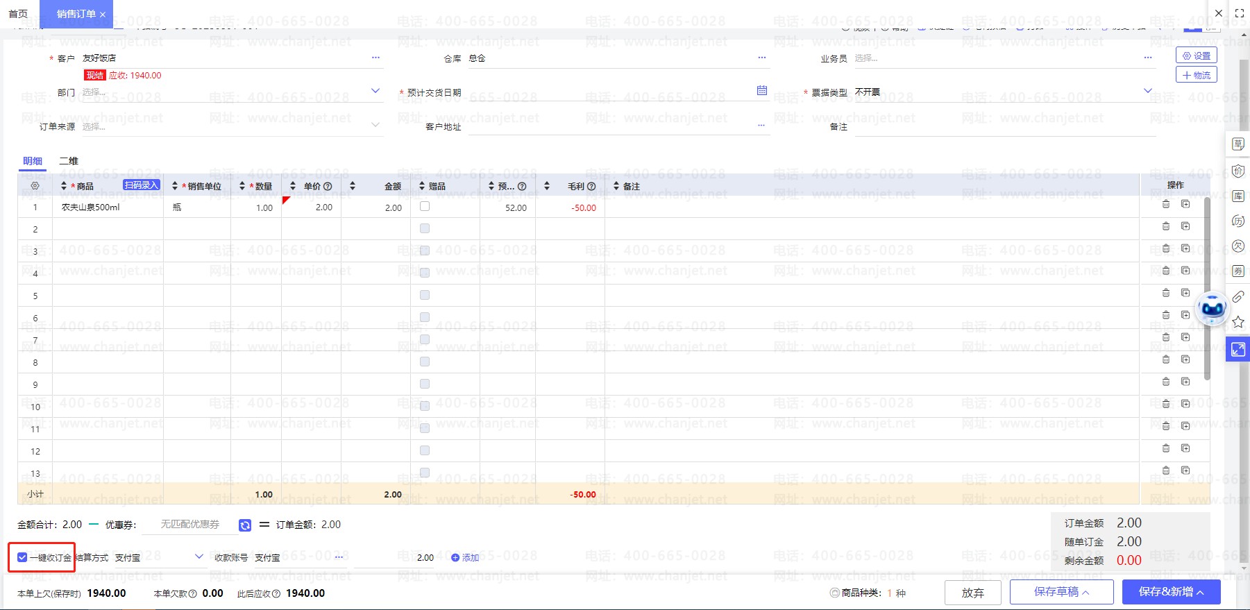The width and height of the screenshot is (1250, 610).
Task: Open customer lookup ellipsis for 友好饭店
Action: click(x=375, y=58)
